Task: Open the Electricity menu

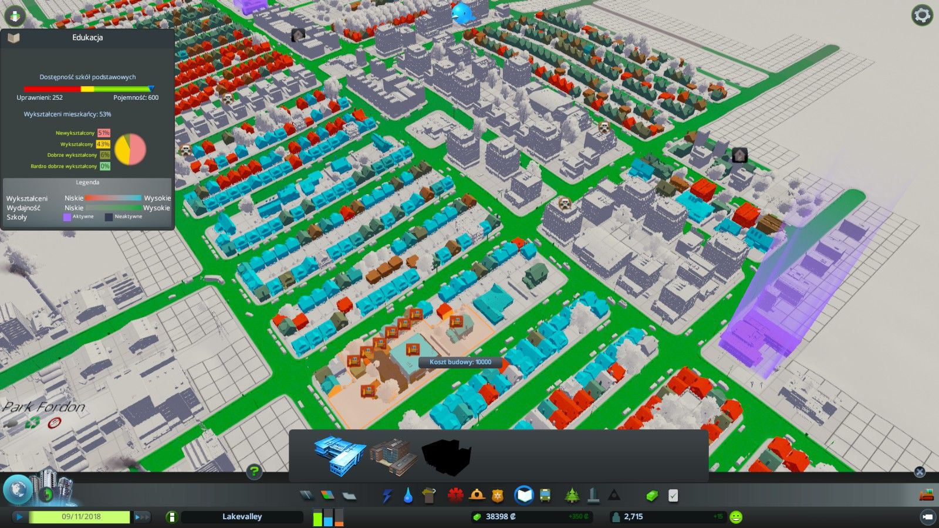Action: tap(387, 496)
